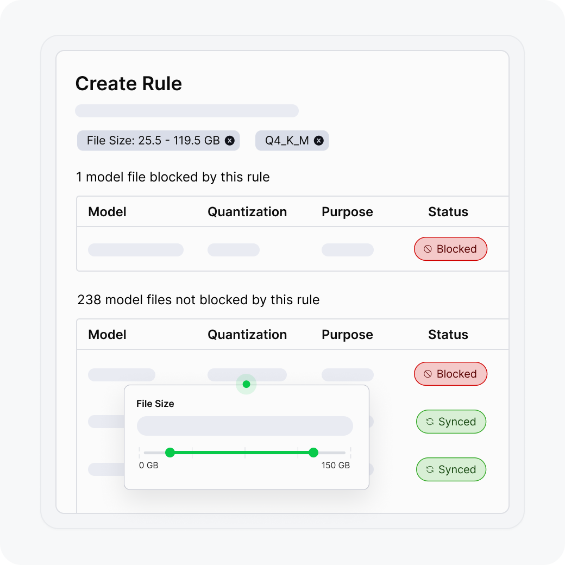Sort by Status in the blocked files table
This screenshot has width=565, height=565.
tap(448, 212)
